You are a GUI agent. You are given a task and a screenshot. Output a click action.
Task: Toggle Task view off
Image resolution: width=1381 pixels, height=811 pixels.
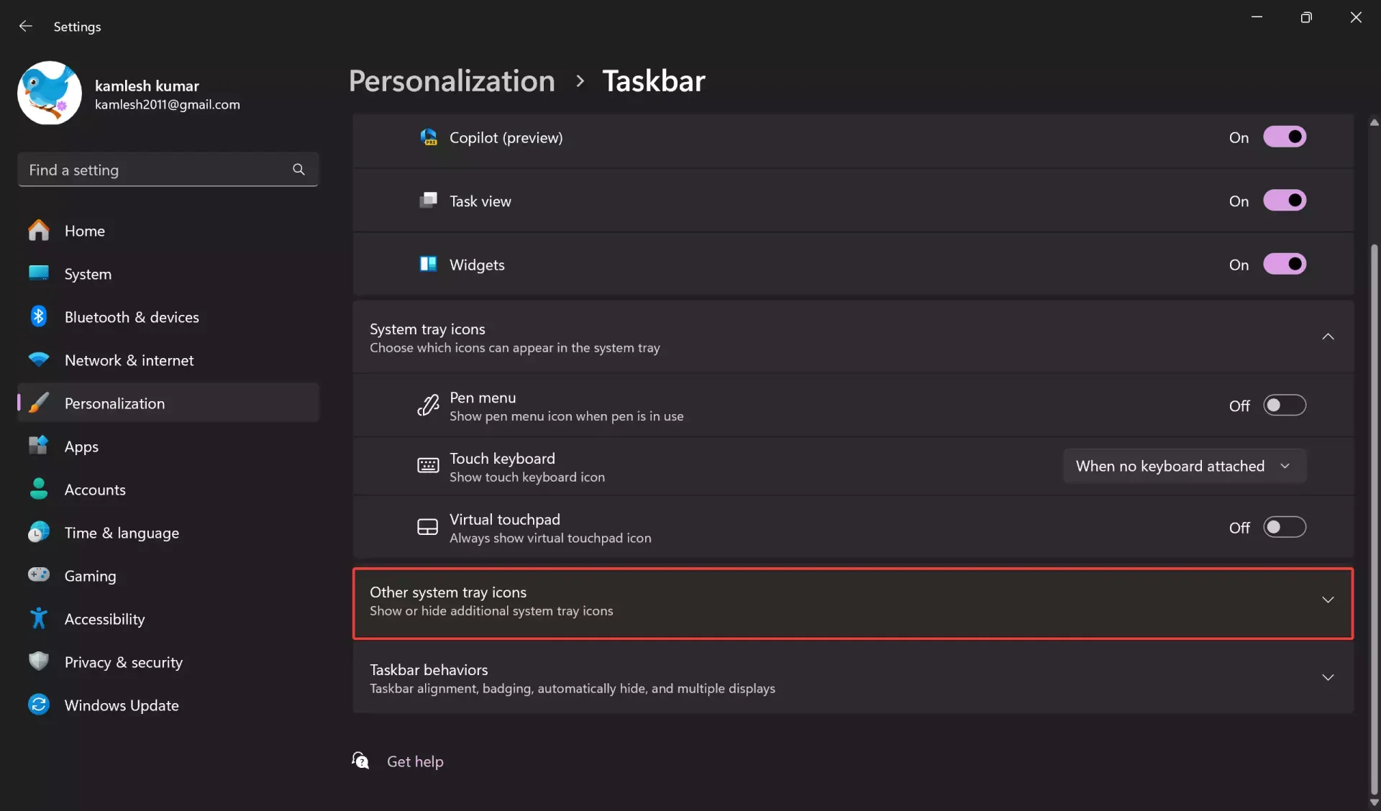coord(1285,200)
